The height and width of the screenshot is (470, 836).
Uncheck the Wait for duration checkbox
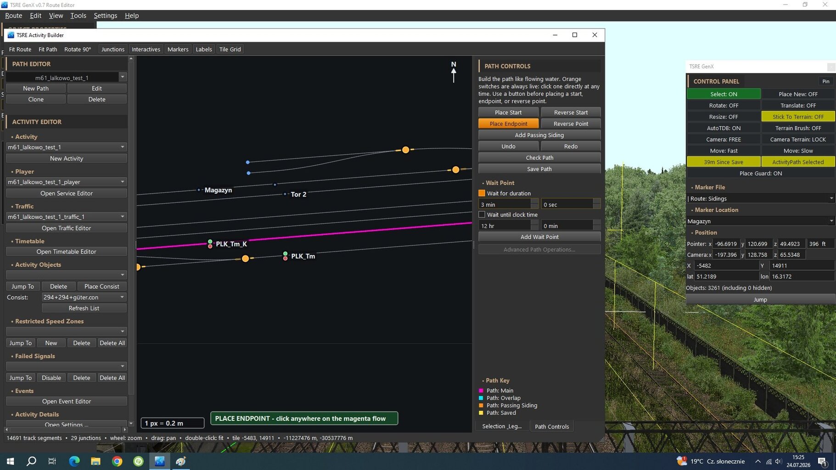point(482,193)
